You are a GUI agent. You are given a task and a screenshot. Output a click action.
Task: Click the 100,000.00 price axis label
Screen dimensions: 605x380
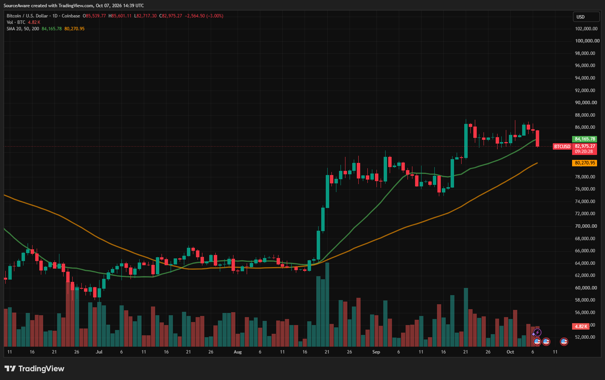click(x=587, y=41)
